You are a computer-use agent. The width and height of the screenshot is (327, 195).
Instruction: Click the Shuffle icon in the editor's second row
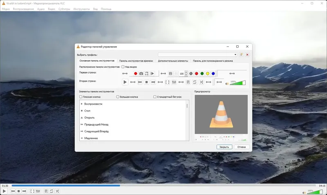tap(202, 82)
